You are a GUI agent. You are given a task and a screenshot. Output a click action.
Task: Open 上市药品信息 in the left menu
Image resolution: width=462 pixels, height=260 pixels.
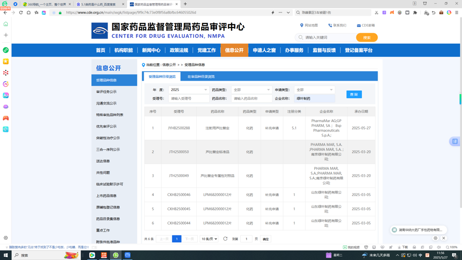(x=114, y=196)
